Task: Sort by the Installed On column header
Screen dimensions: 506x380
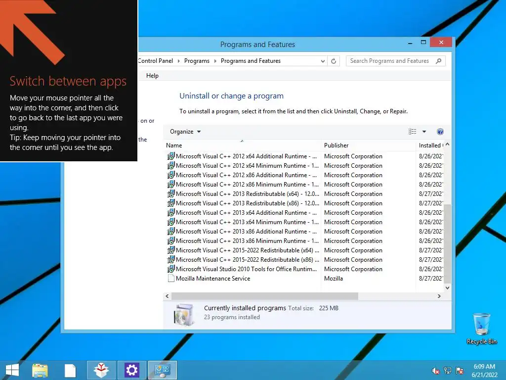Action: (430, 145)
